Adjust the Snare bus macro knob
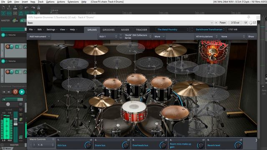Screen dimensions: 267x150 click(126, 145)
